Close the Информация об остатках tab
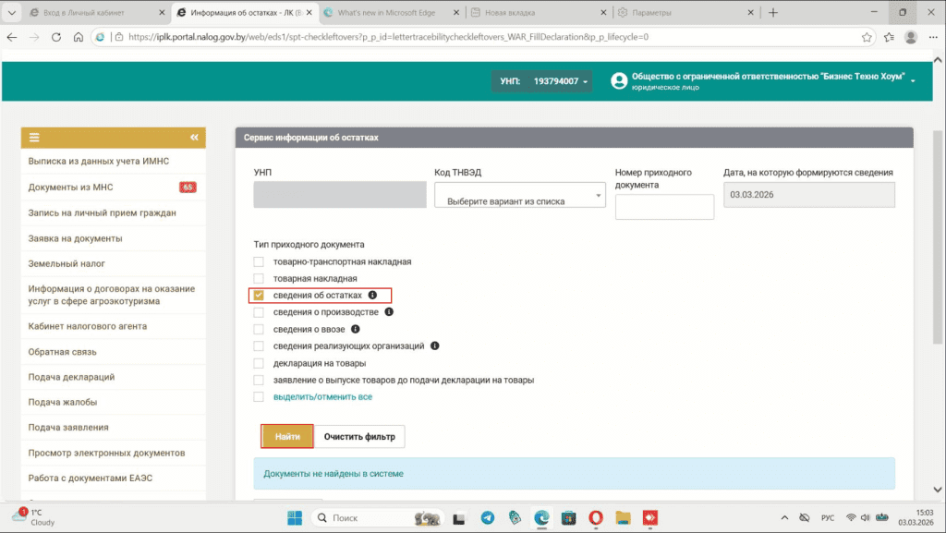The image size is (946, 533). pyautogui.click(x=309, y=12)
